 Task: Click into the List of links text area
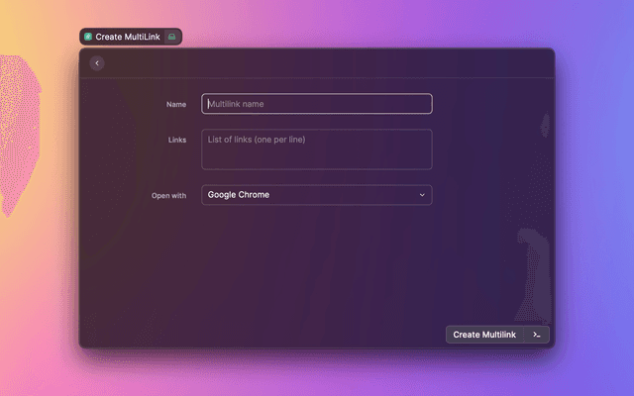(317, 149)
